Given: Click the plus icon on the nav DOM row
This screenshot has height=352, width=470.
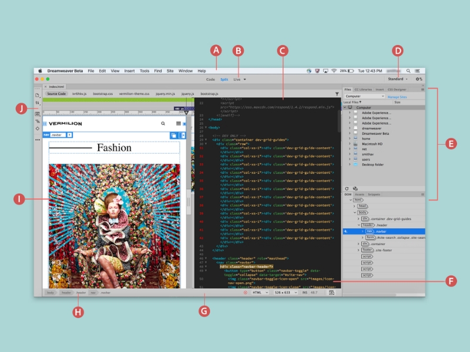Looking at the screenshot, I should click(345, 231).
